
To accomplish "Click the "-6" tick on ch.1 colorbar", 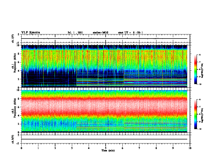I will [x=199, y=55].
